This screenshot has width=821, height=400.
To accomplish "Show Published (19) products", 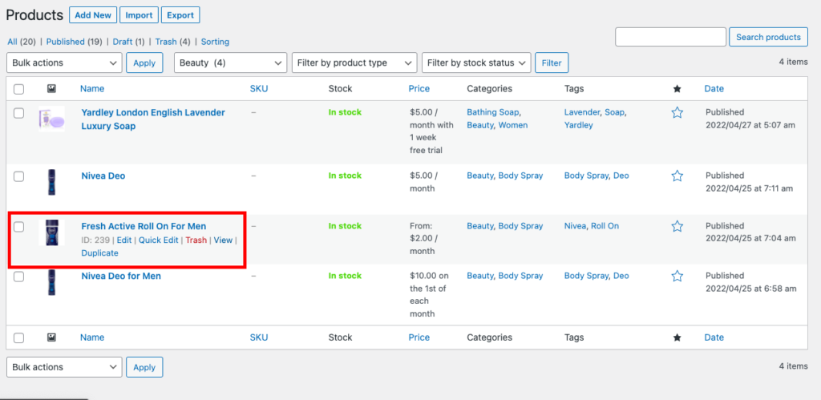I will click(x=75, y=42).
